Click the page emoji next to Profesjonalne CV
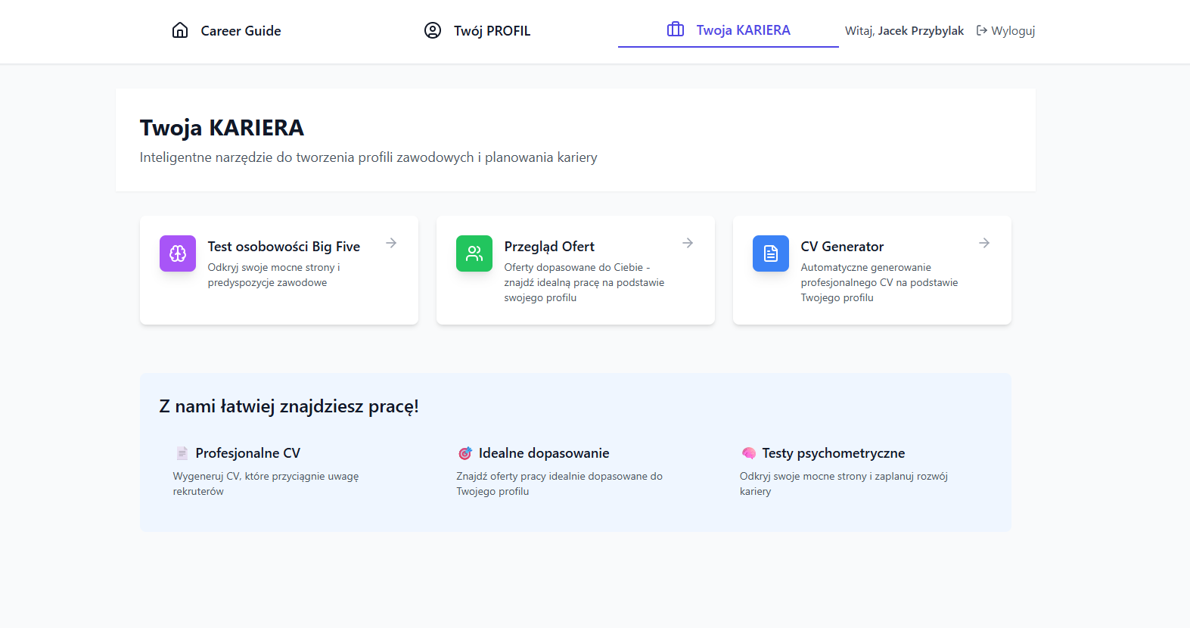1190x628 pixels. (x=182, y=453)
